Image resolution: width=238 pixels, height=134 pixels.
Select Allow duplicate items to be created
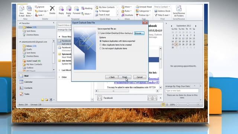115,45
